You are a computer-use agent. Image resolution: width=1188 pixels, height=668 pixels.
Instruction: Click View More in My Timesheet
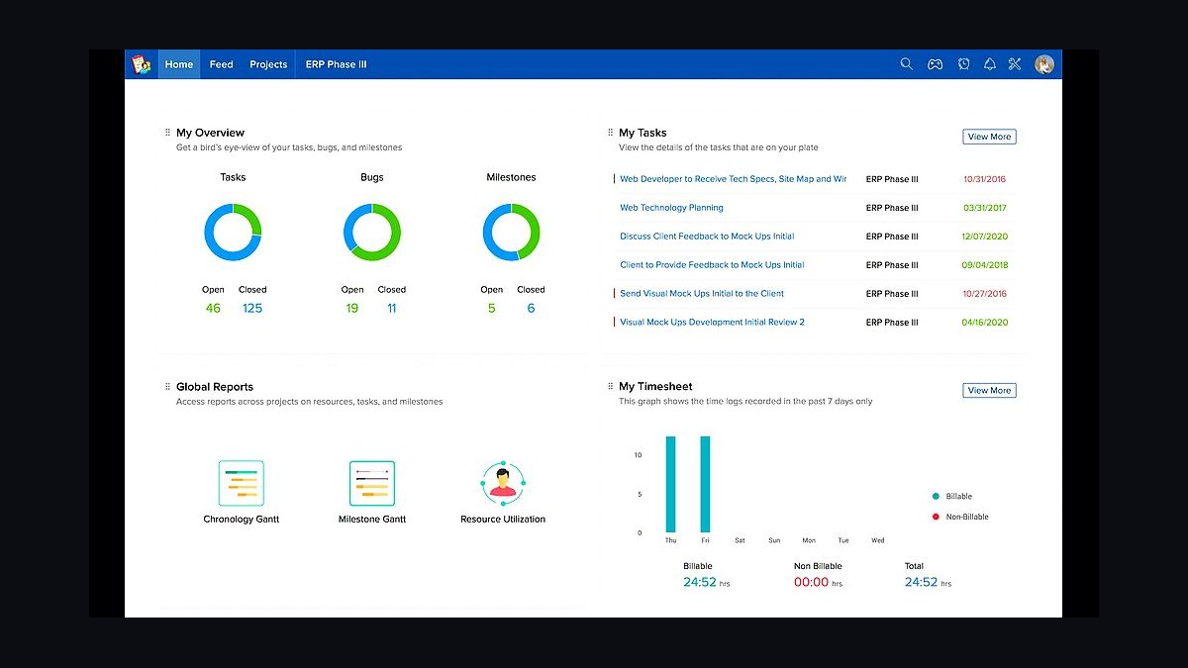(989, 390)
